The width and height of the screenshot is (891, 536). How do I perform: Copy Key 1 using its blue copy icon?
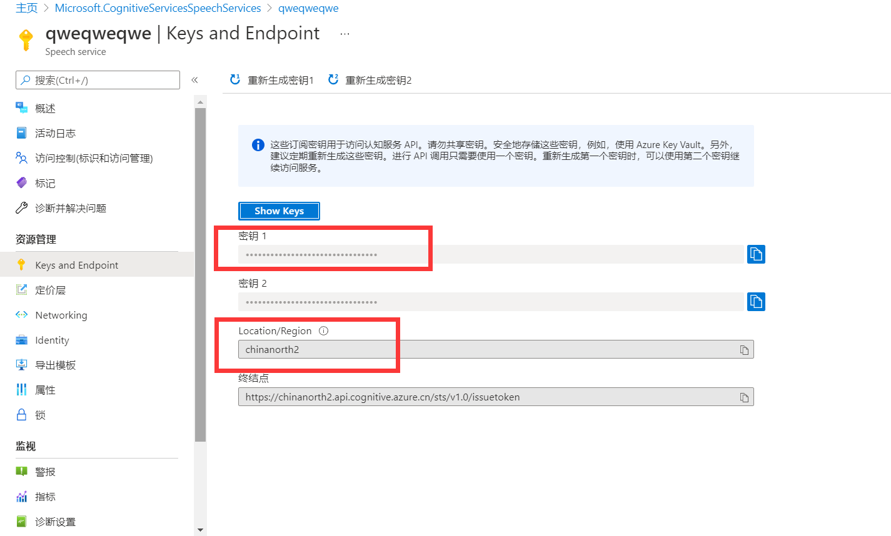(756, 254)
